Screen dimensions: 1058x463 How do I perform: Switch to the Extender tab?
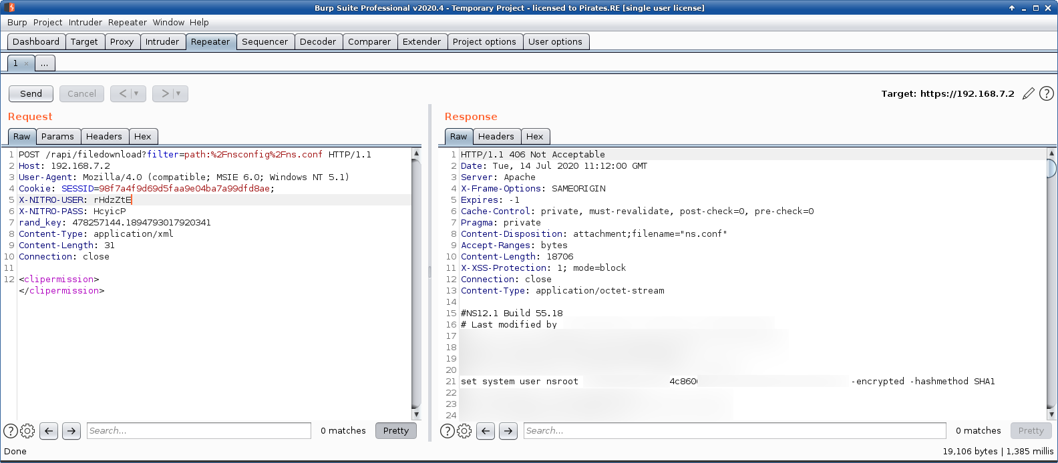click(421, 41)
